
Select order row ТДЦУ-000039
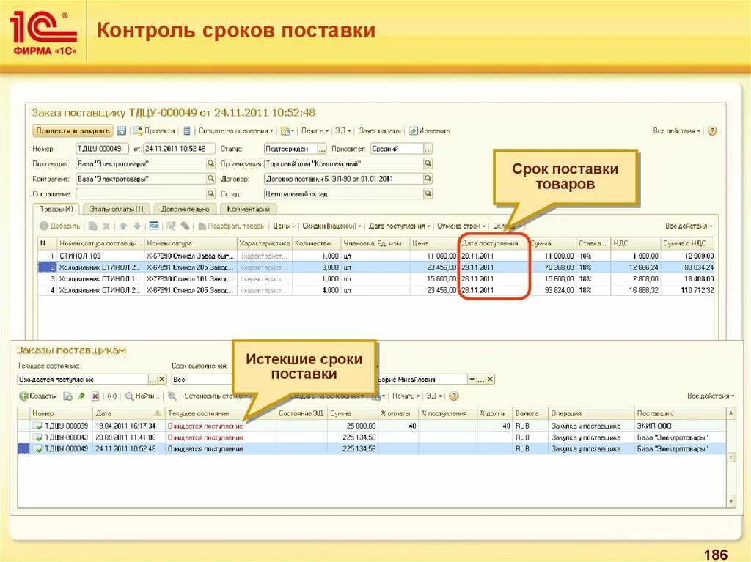pyautogui.click(x=372, y=426)
